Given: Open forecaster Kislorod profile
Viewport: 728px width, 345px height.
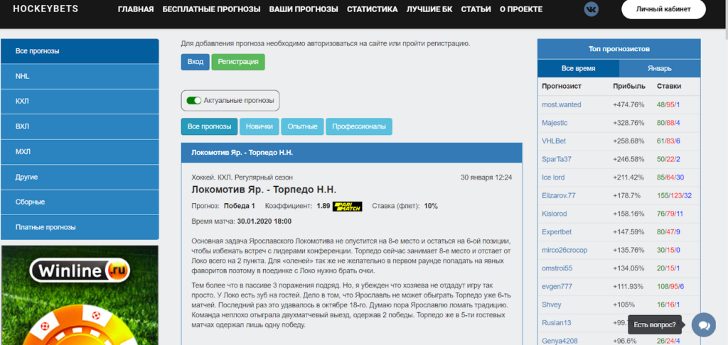Looking at the screenshot, I should [x=555, y=214].
